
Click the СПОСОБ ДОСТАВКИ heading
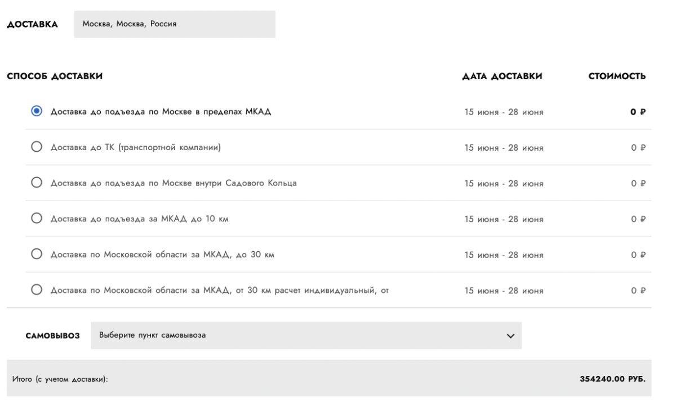click(54, 76)
